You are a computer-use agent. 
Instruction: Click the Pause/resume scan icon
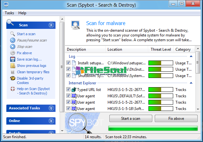[x=13, y=40]
